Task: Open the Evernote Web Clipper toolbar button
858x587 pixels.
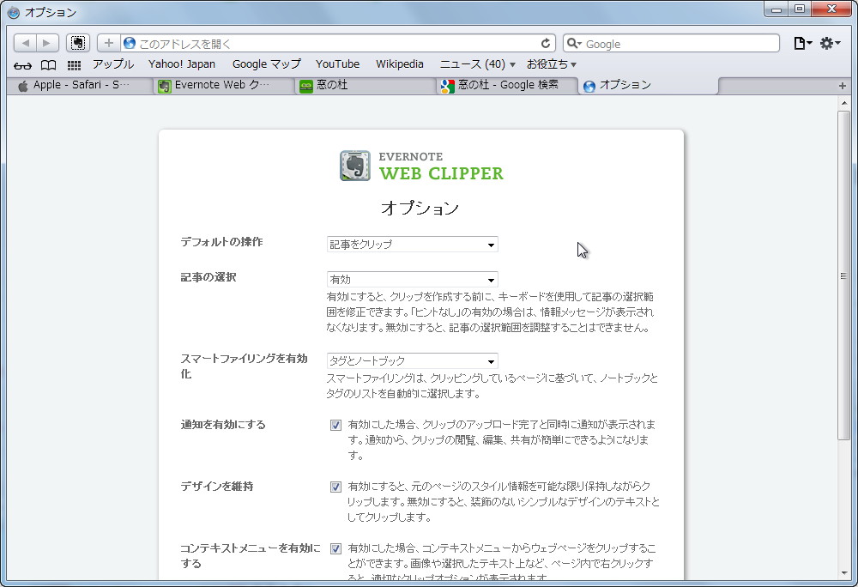Action: (x=78, y=43)
